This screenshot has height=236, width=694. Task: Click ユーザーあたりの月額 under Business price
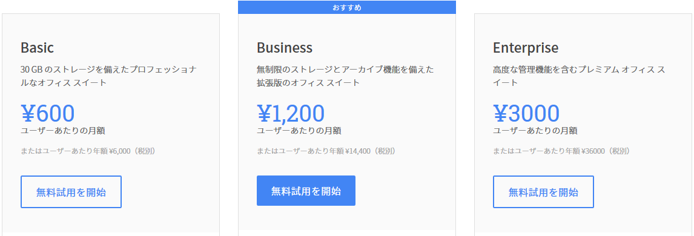[x=299, y=131]
